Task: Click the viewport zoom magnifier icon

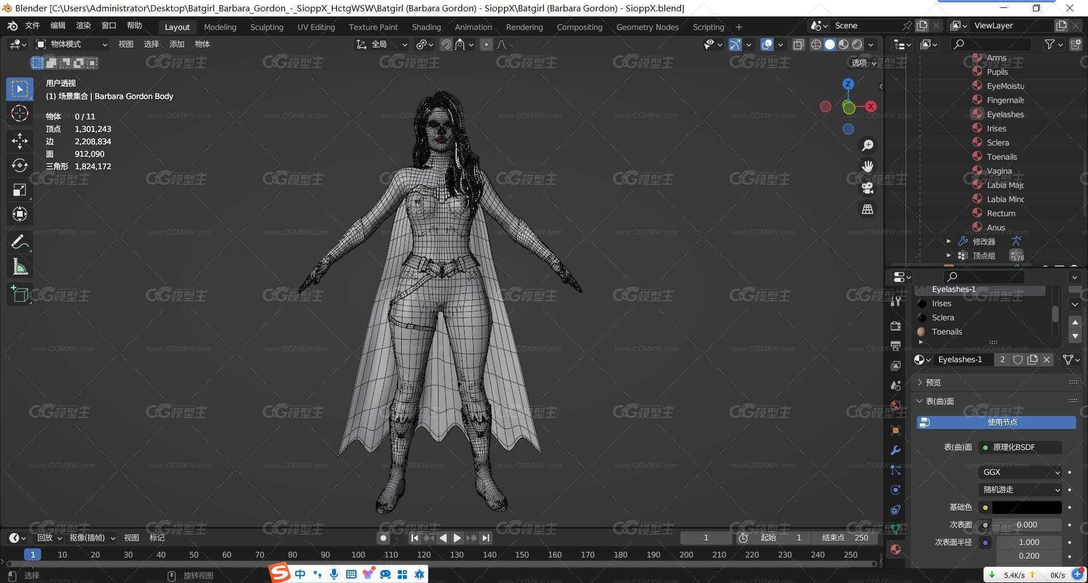Action: point(868,145)
